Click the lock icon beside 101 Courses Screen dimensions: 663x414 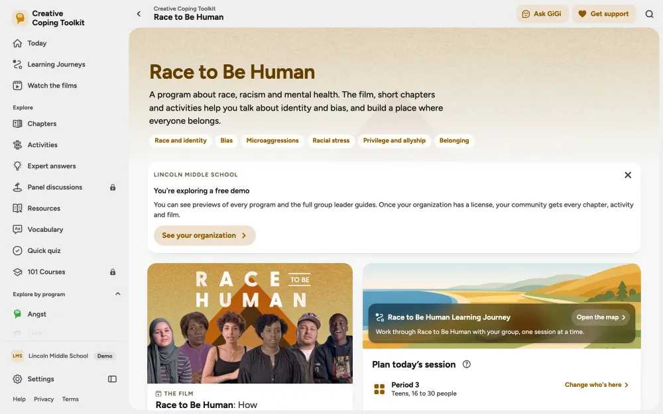(x=113, y=272)
